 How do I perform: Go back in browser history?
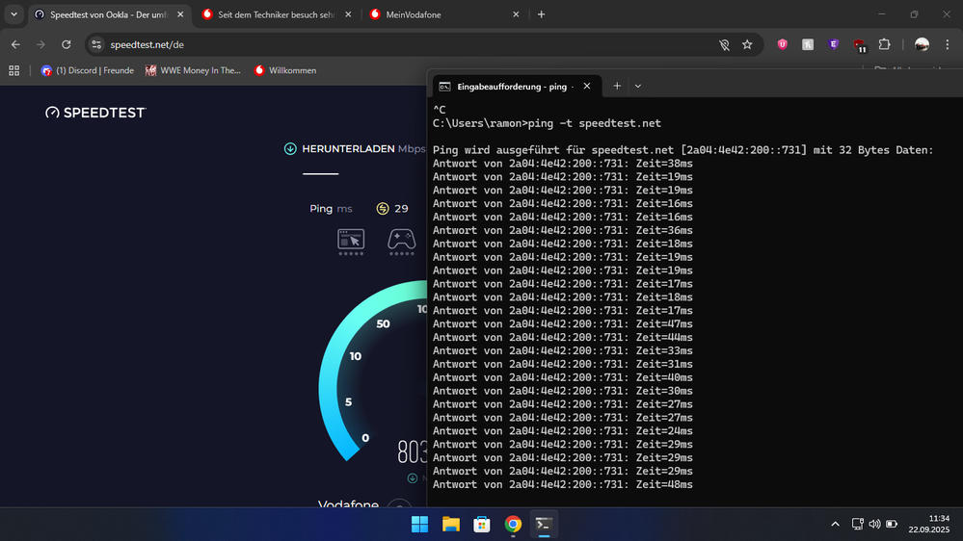15,44
